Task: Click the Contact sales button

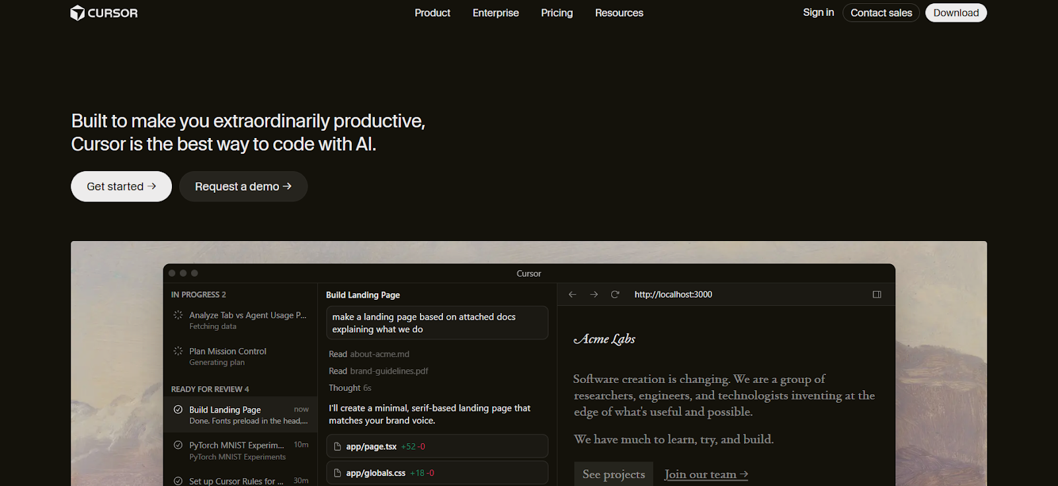Action: [x=881, y=13]
